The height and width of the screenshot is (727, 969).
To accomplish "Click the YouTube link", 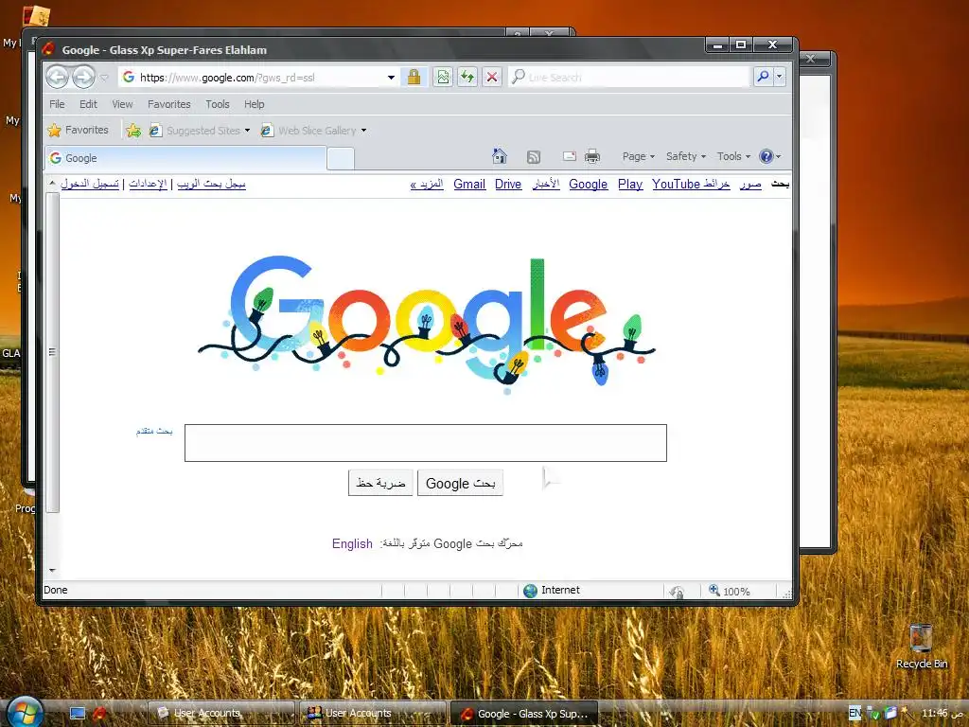I will coord(676,185).
